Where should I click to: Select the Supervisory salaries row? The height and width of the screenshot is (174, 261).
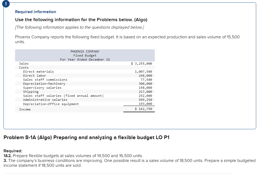pyautogui.click(x=43, y=87)
